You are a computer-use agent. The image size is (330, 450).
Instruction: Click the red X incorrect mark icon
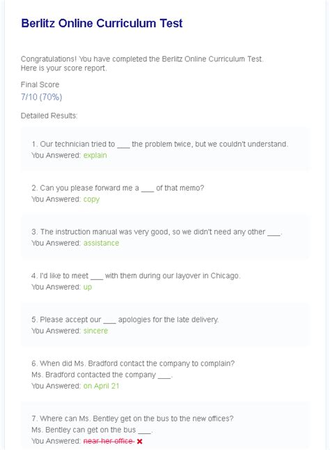(x=140, y=441)
